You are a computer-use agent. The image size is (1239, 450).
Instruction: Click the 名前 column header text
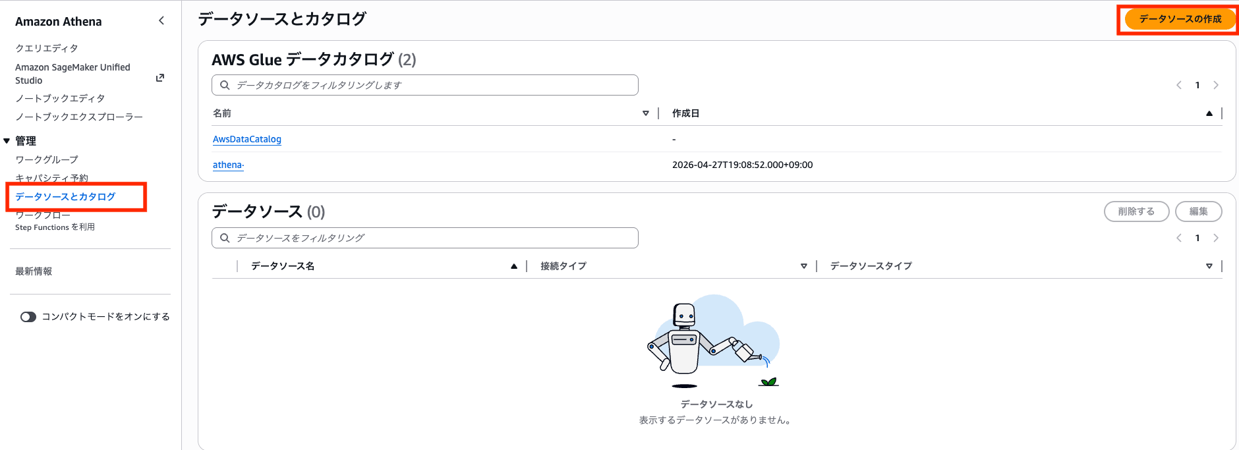222,113
